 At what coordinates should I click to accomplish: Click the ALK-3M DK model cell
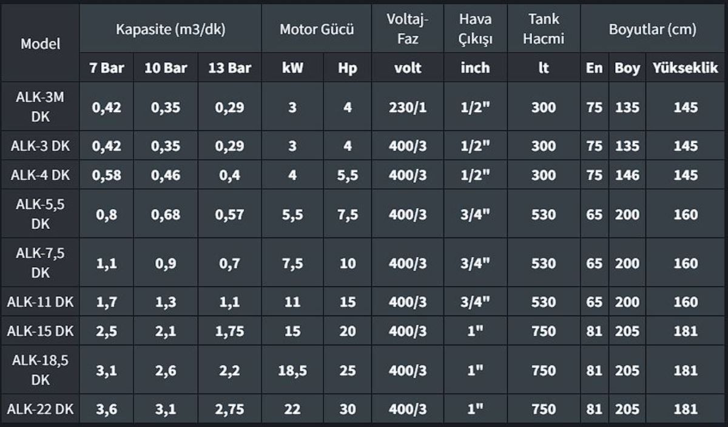[41, 107]
